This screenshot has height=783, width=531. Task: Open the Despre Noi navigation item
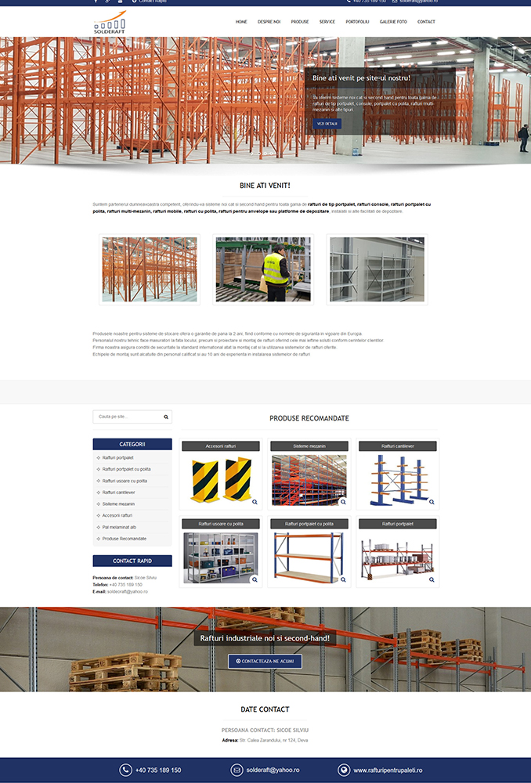click(269, 22)
